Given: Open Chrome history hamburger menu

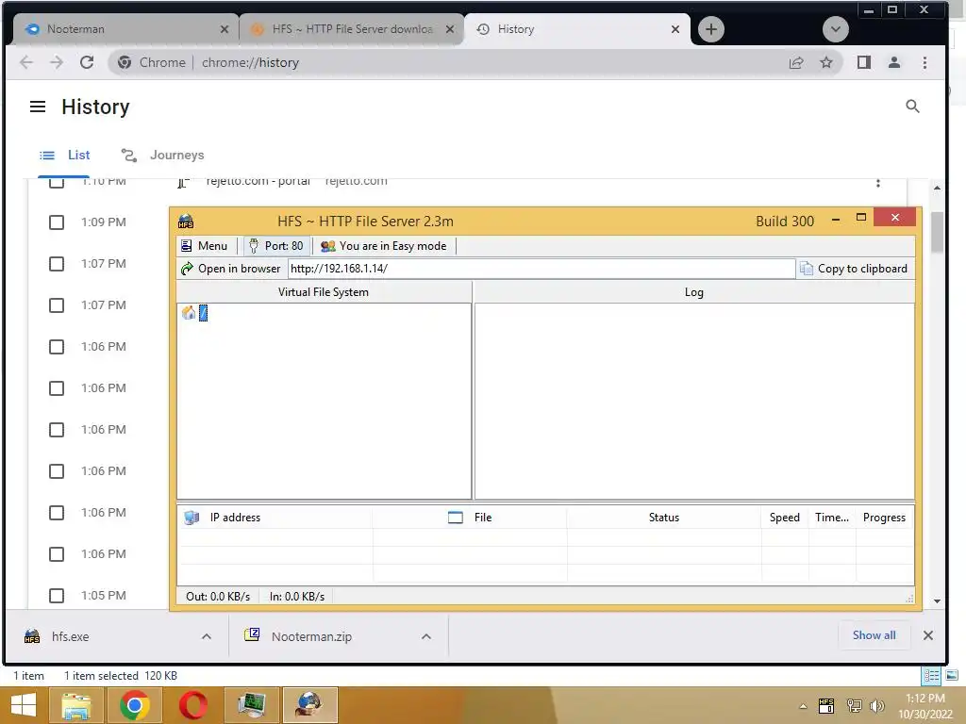Looking at the screenshot, I should pyautogui.click(x=38, y=107).
